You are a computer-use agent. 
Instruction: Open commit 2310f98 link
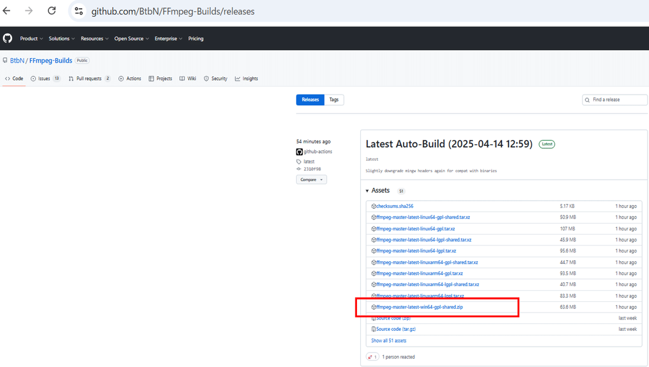click(313, 169)
